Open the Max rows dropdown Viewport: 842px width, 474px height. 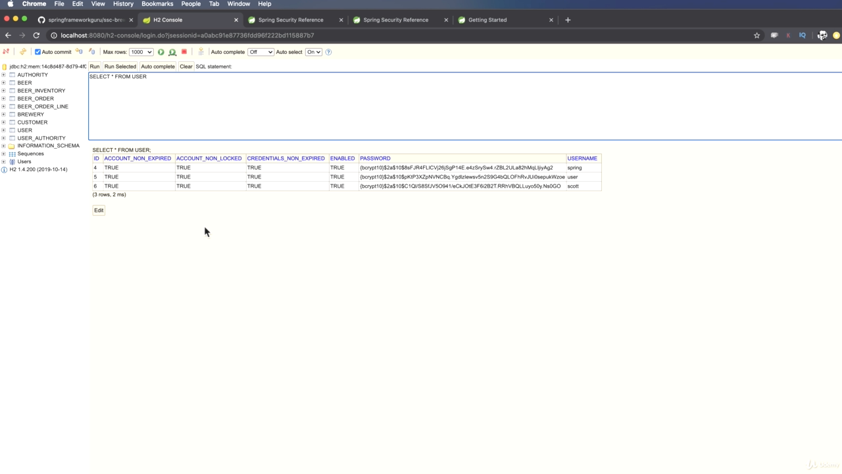point(141,52)
